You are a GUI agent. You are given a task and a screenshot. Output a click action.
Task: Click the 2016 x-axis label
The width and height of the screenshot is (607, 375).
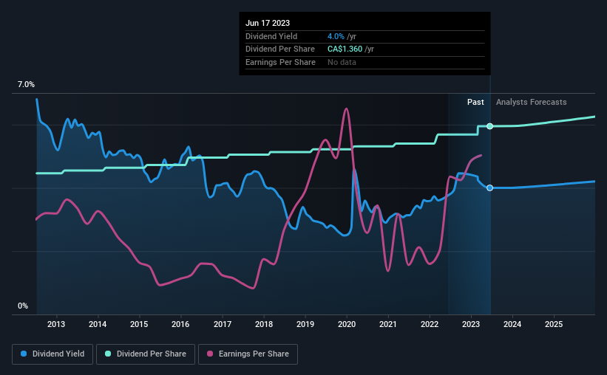click(x=180, y=324)
